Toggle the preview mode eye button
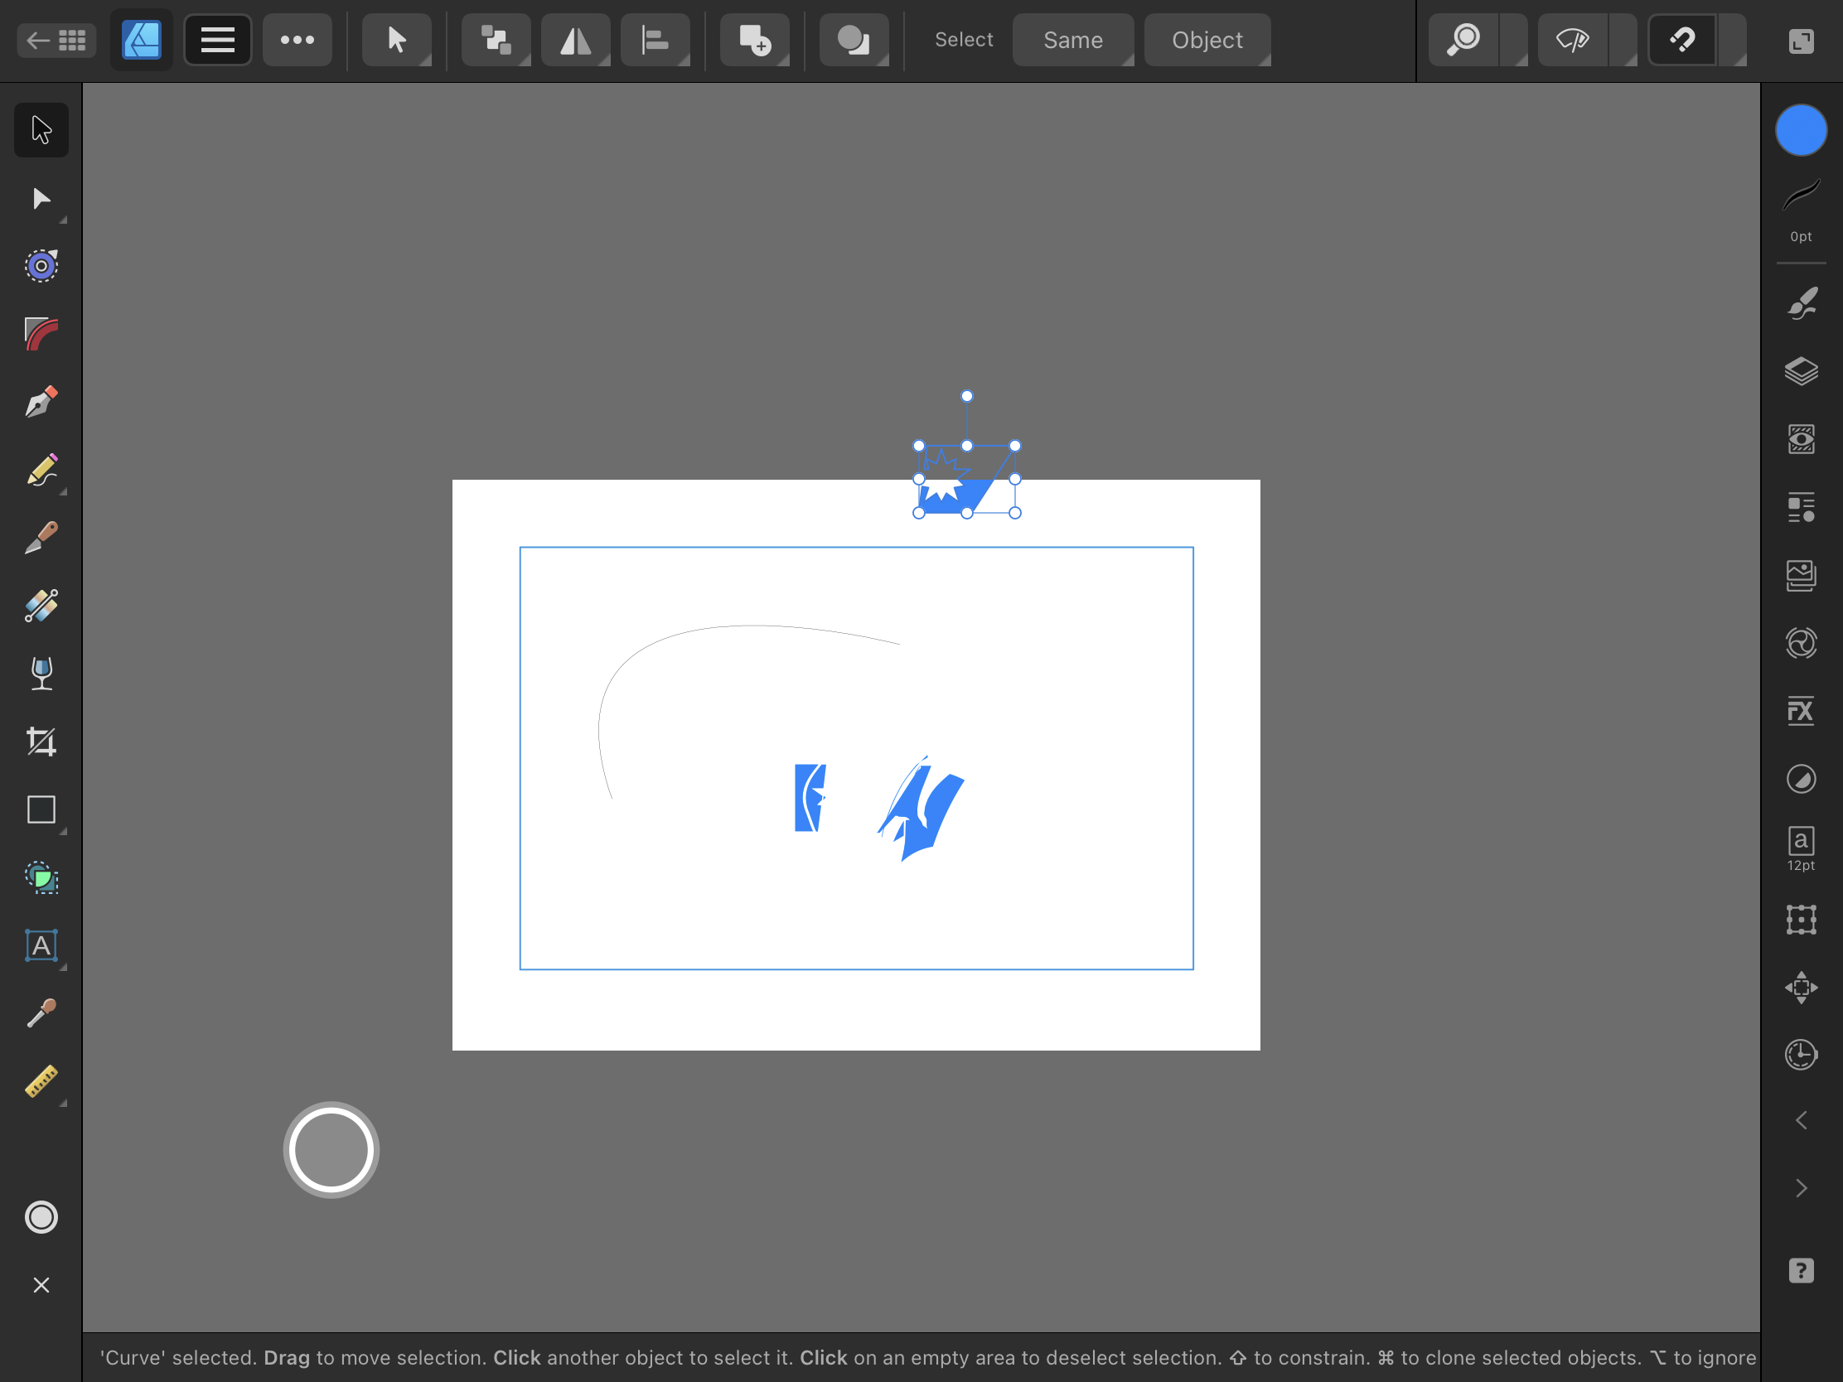 pyautogui.click(x=1572, y=40)
